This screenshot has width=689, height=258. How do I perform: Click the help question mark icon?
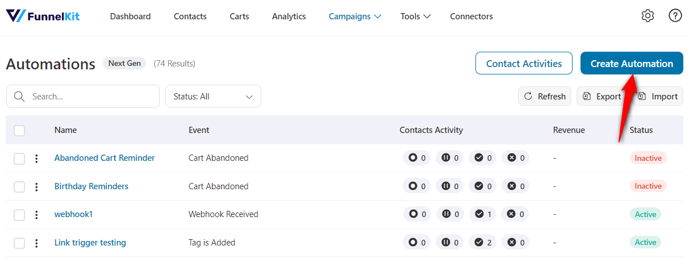pos(675,16)
